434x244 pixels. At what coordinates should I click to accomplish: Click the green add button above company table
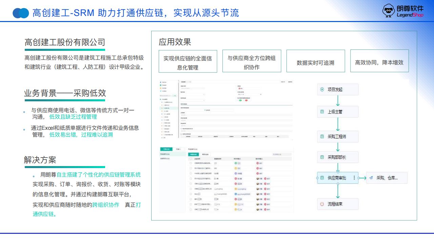click(193, 154)
